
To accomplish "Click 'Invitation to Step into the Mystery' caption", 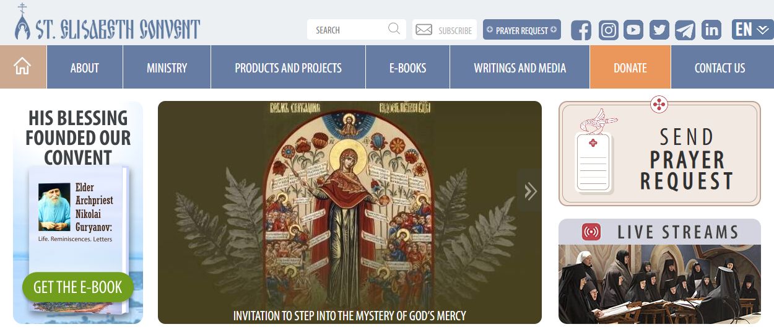I will pos(350,315).
